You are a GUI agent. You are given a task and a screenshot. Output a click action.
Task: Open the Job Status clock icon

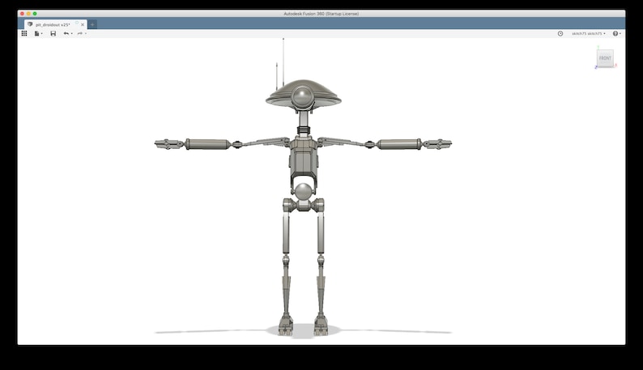(x=560, y=34)
